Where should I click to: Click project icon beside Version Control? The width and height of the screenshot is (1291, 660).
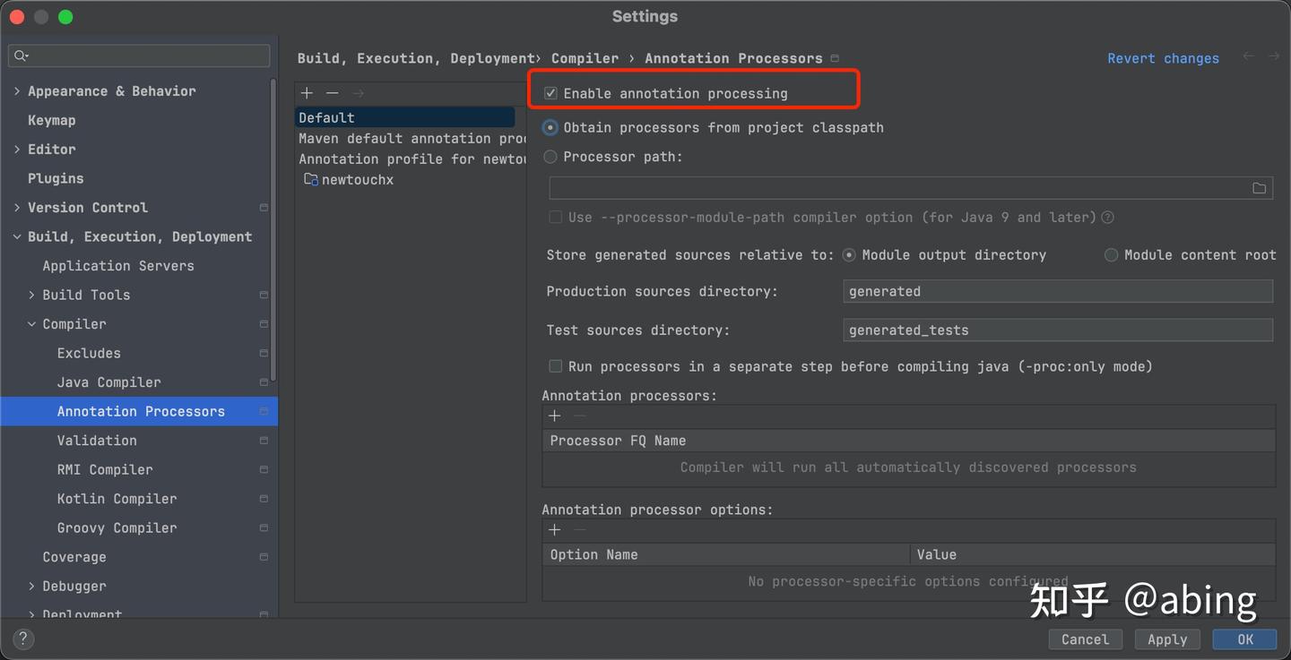pyautogui.click(x=264, y=208)
